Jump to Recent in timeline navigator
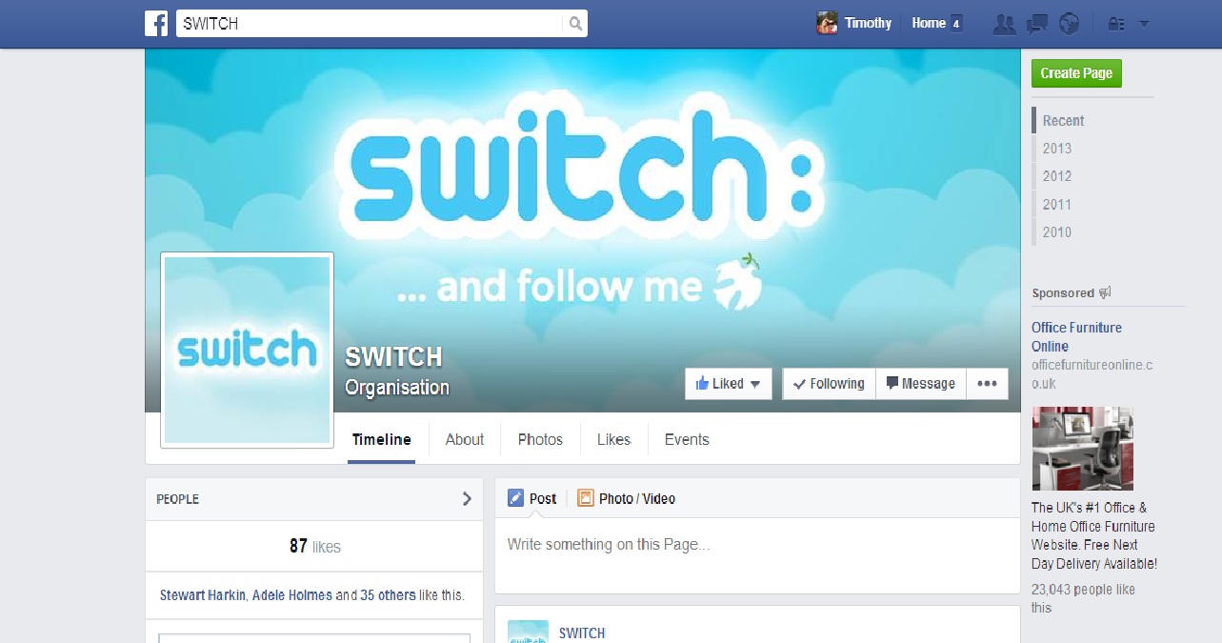Screen dimensions: 1222x643 (1063, 121)
